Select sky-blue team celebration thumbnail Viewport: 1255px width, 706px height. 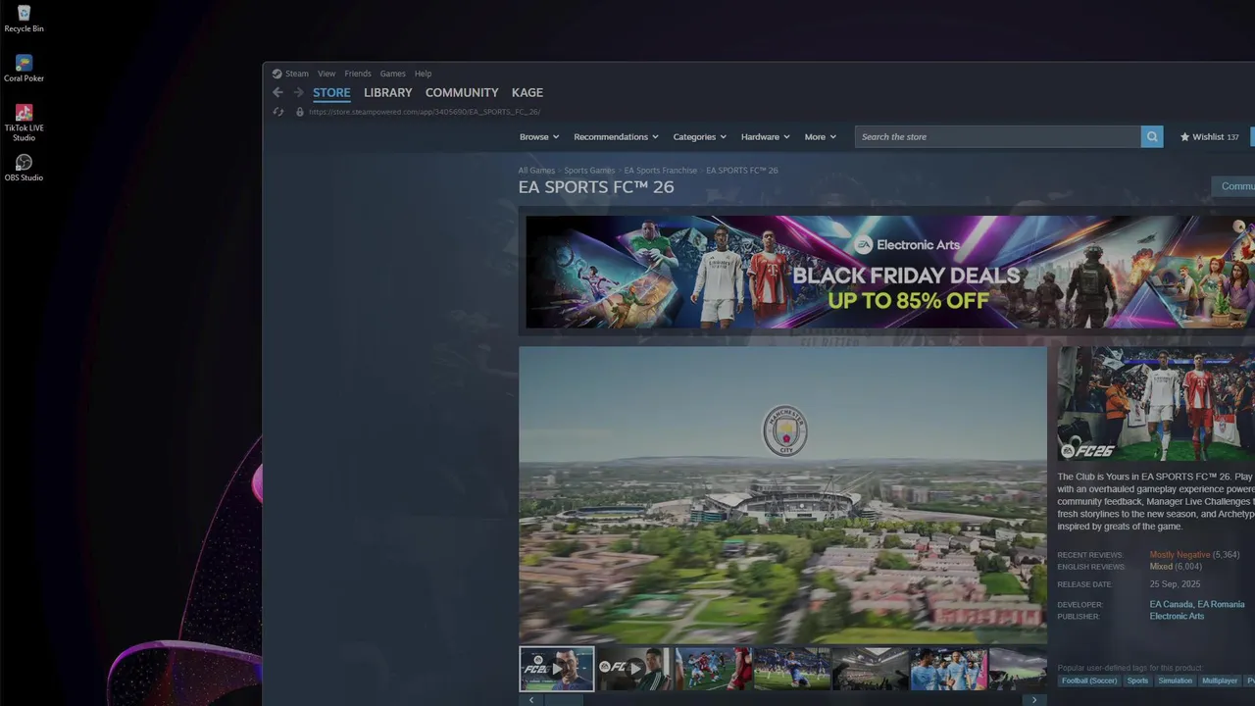pos(948,669)
